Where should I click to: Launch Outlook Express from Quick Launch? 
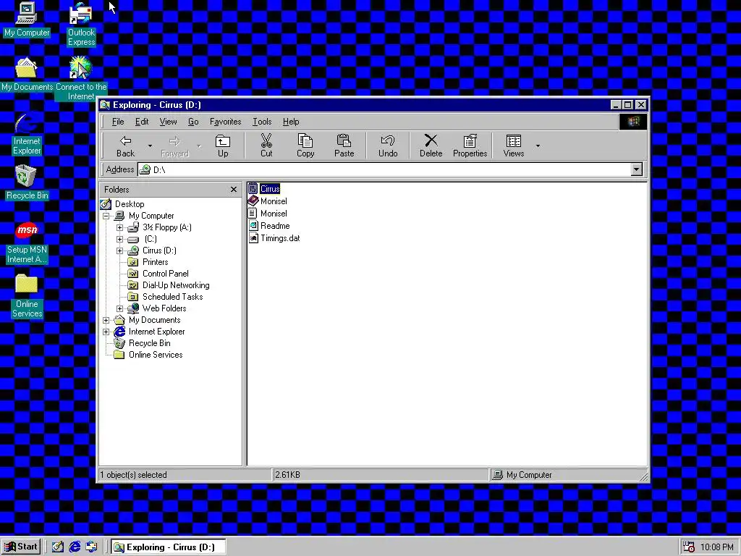91,547
